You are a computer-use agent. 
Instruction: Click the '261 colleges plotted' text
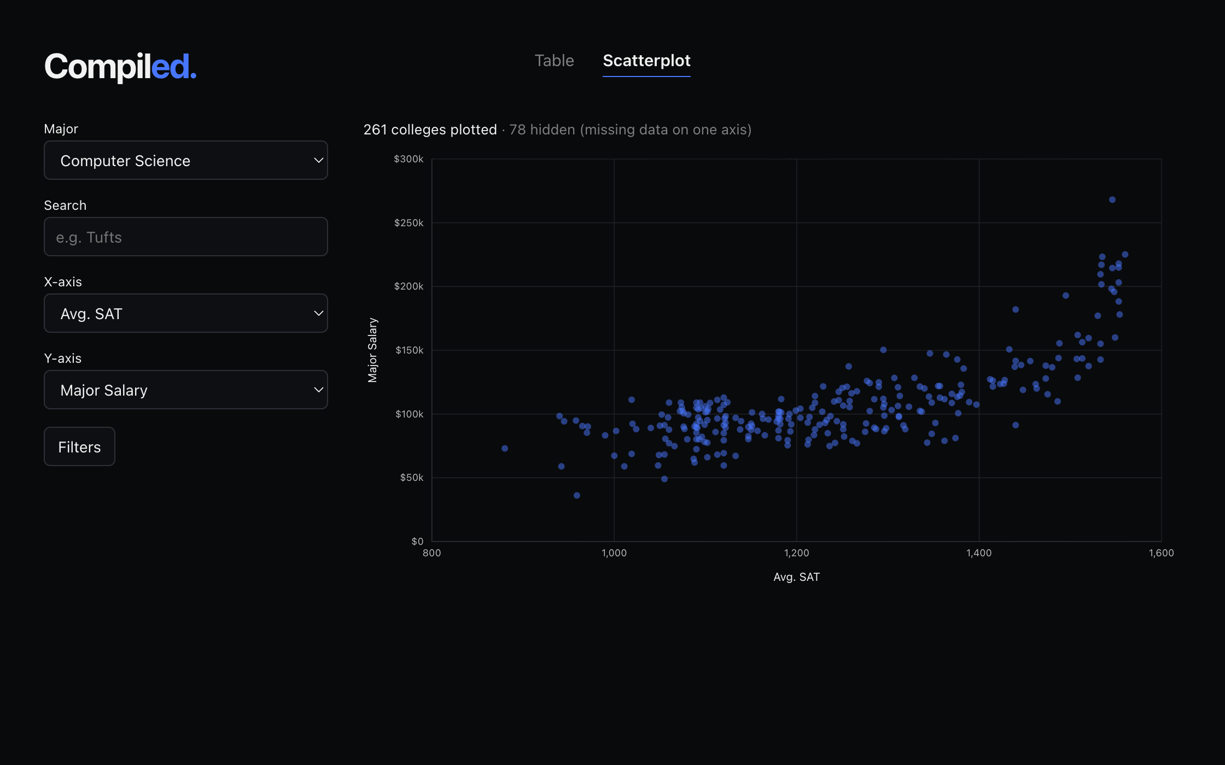(430, 130)
